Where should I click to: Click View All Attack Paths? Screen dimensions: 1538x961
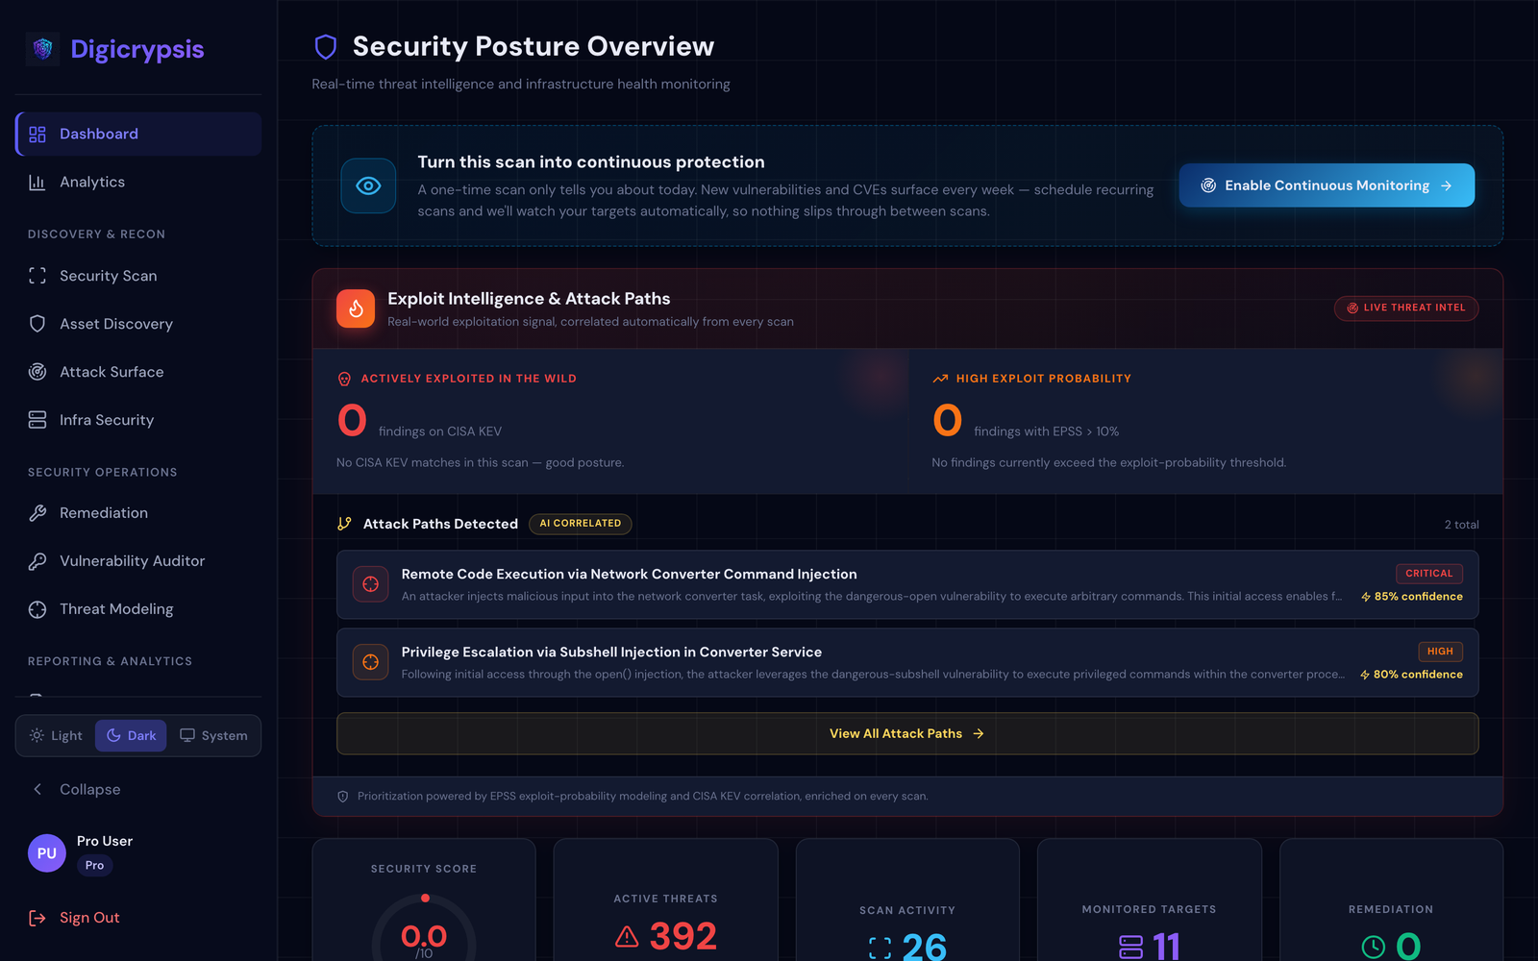(x=907, y=733)
